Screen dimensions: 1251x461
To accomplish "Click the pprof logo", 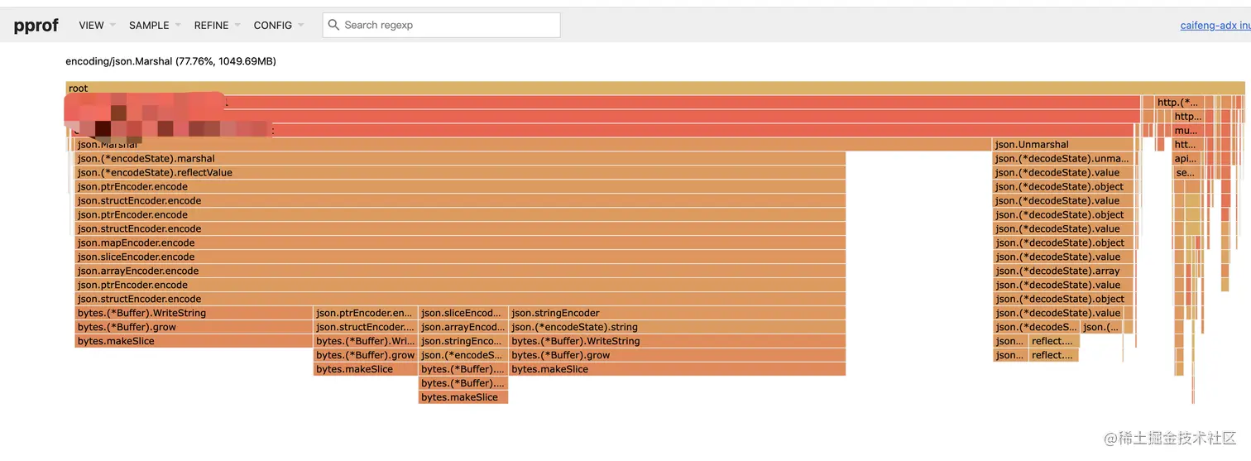I will coord(36,26).
